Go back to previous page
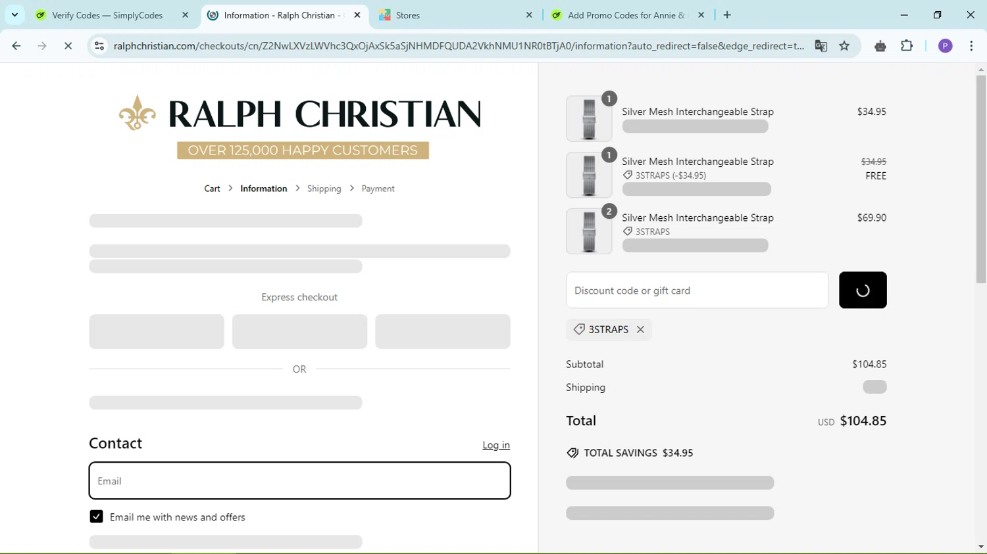The height and width of the screenshot is (554, 987). click(16, 46)
